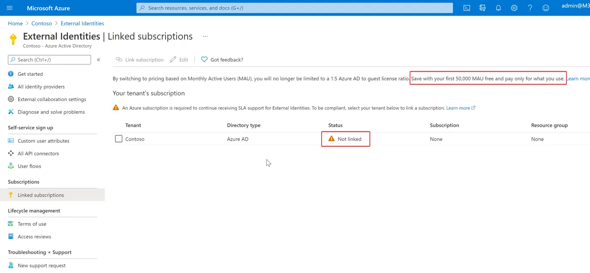
Task: Click the External collaboration settings gear icon
Action: [11, 99]
